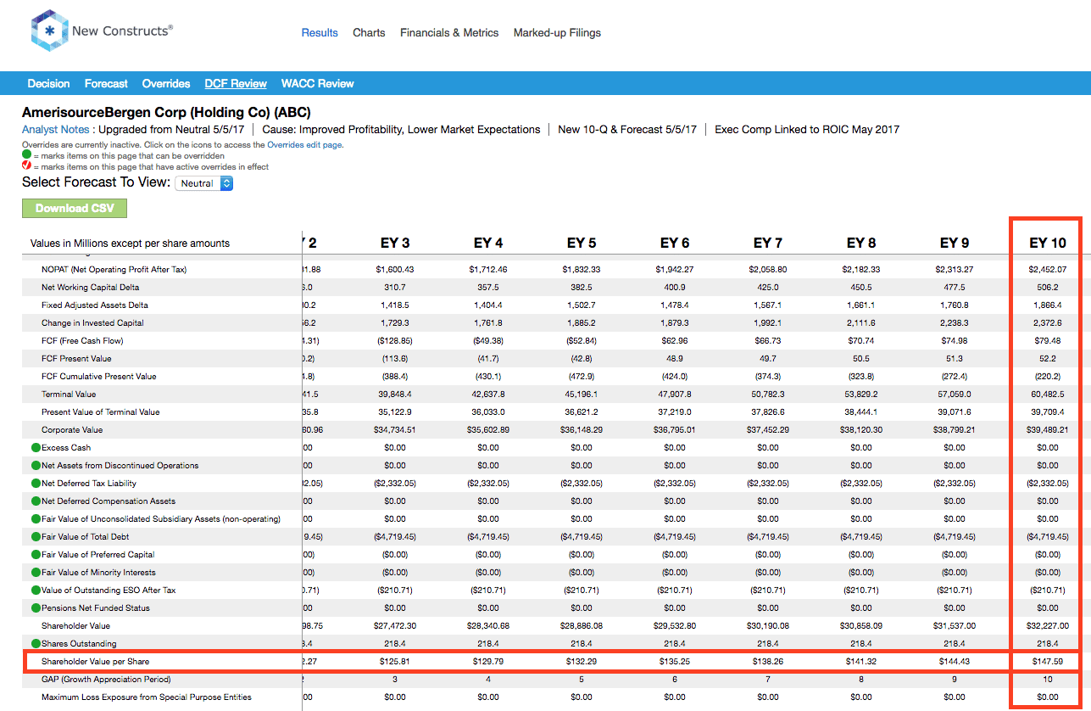Click the GAP (Growth Appreciation Period) row label
The height and width of the screenshot is (711, 1091).
click(x=106, y=680)
